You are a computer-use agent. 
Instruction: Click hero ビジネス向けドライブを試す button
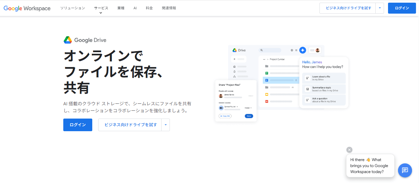[130, 125]
